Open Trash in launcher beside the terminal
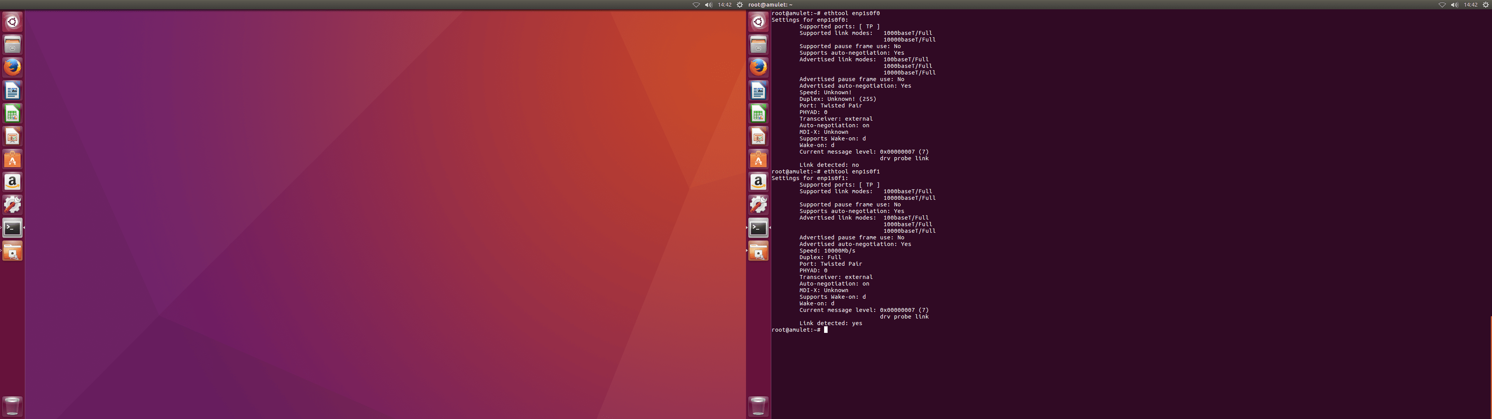This screenshot has height=419, width=1492. click(x=758, y=406)
